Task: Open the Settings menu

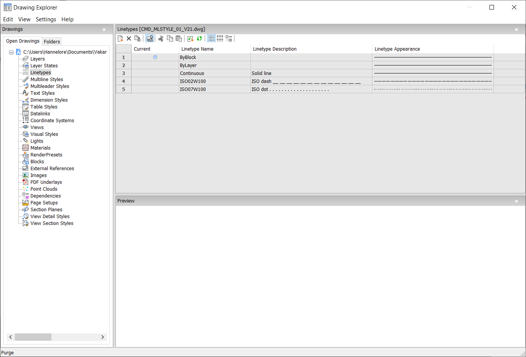Action: [x=46, y=19]
